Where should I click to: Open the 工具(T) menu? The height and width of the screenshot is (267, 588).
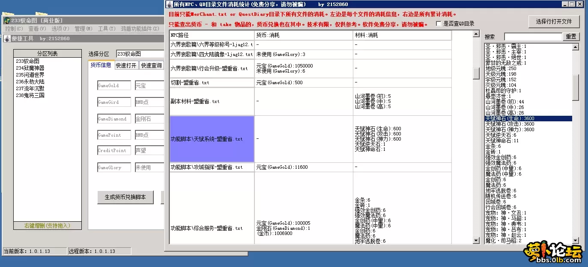coord(107,29)
